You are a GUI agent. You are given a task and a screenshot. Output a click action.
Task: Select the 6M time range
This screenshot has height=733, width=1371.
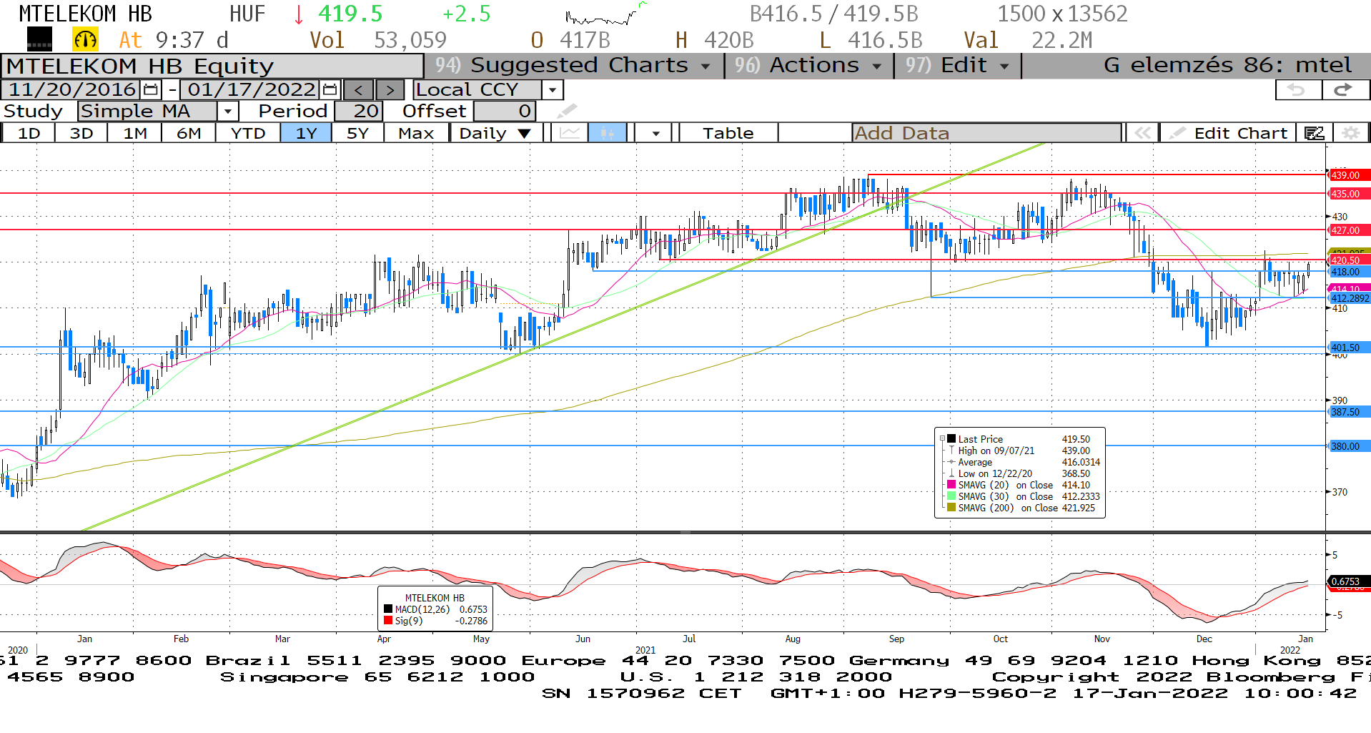pos(189,133)
